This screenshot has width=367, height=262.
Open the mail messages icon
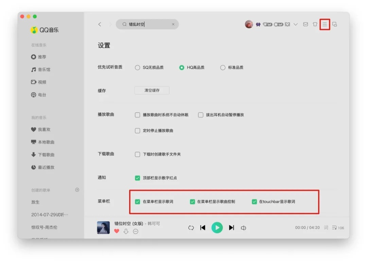point(305,24)
